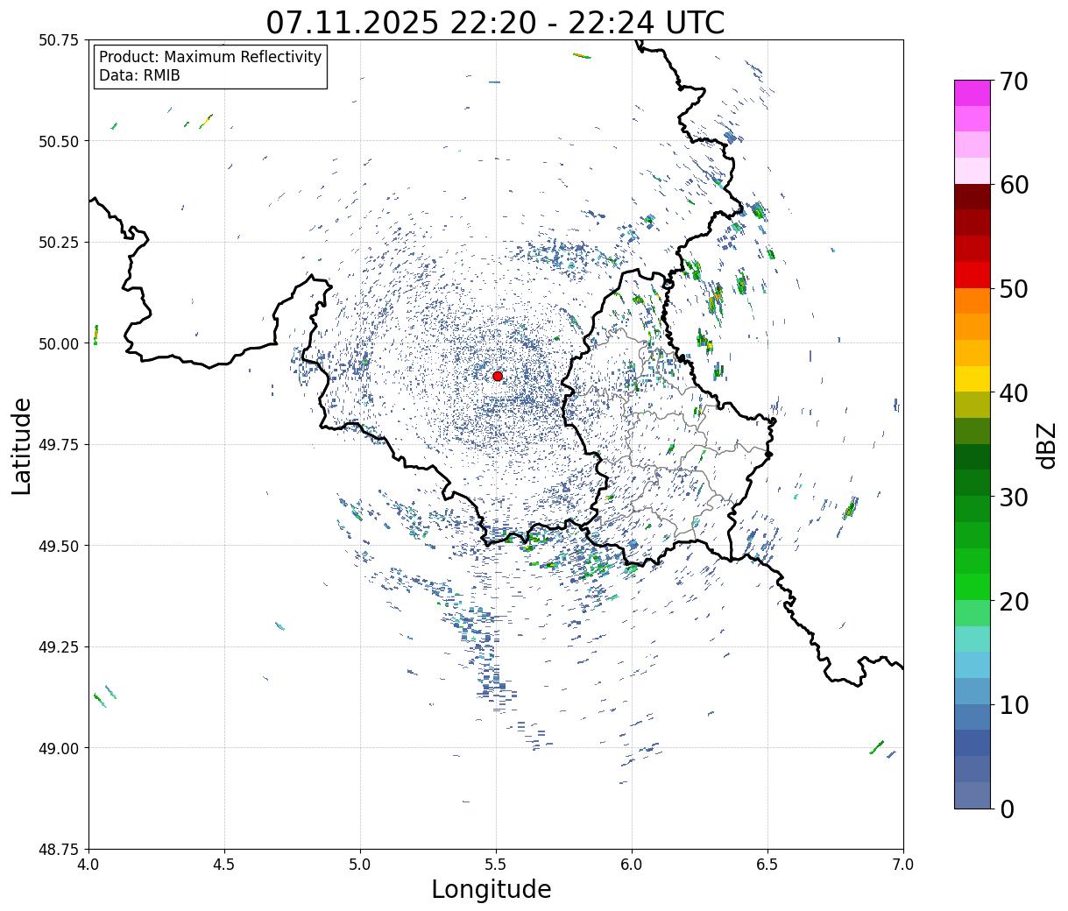Viewport: 1068px width, 911px height.
Task: Click the longitude tick label 5.0
Action: click(x=360, y=865)
